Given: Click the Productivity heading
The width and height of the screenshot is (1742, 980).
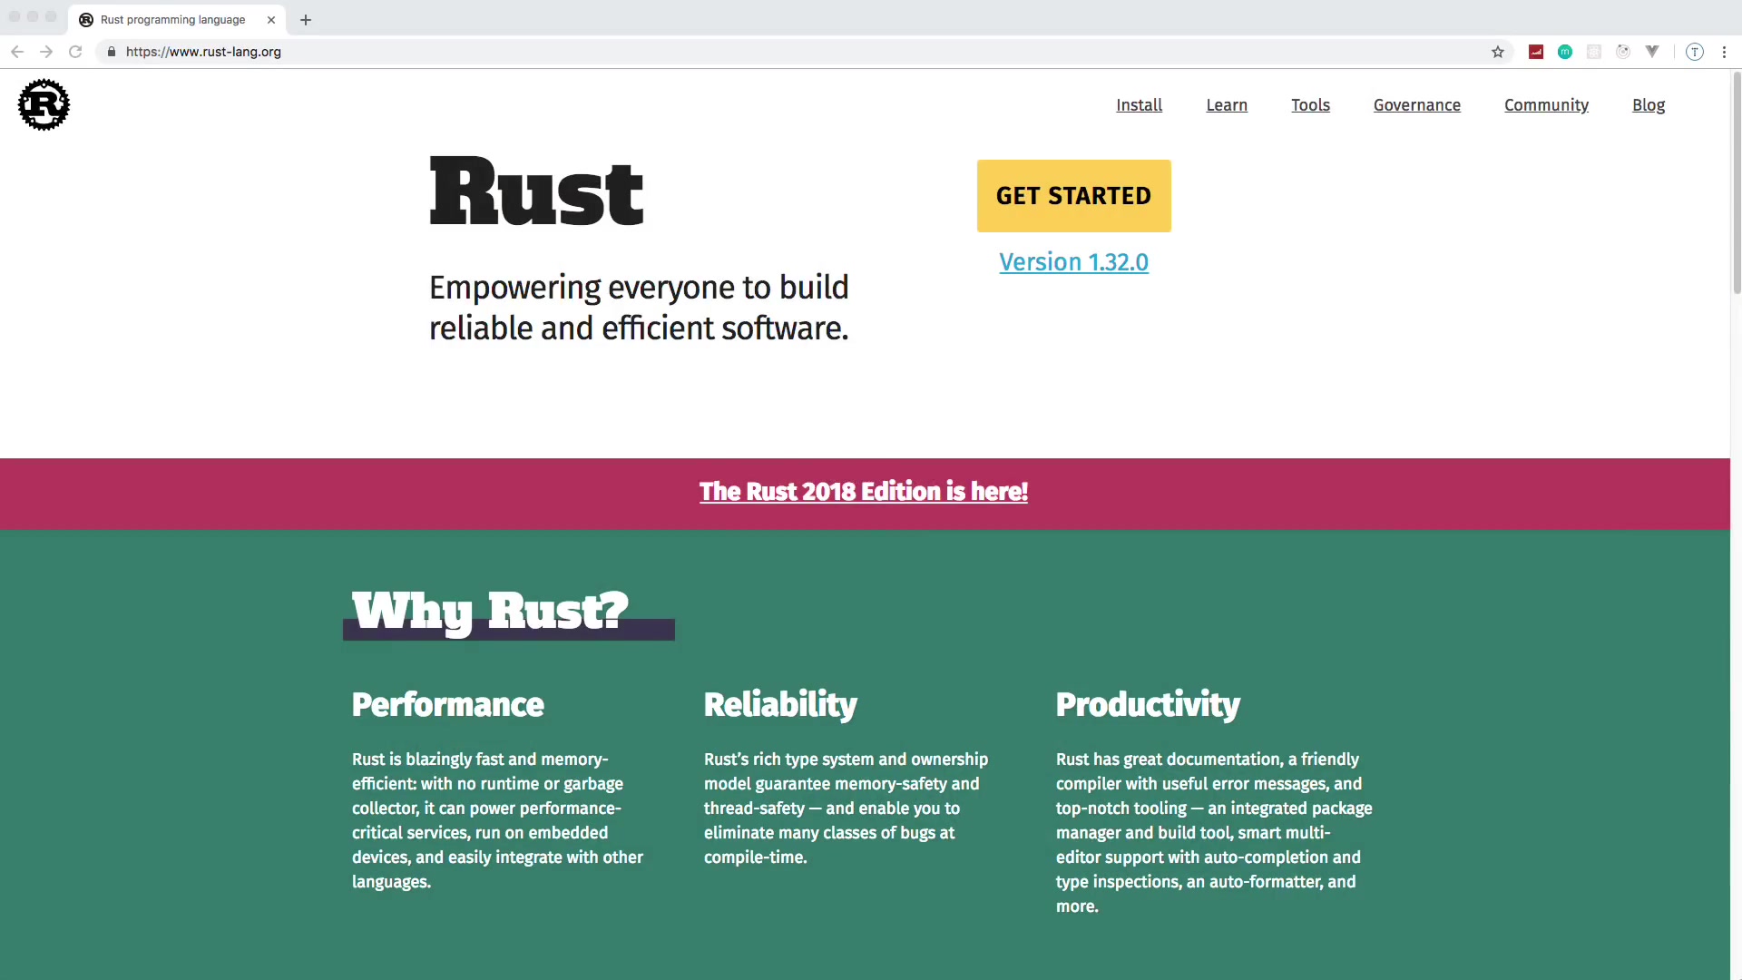Looking at the screenshot, I should point(1148,705).
